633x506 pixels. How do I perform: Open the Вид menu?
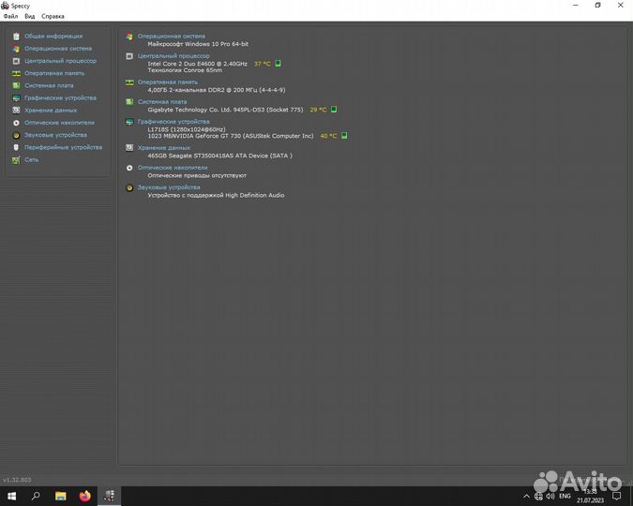point(30,16)
